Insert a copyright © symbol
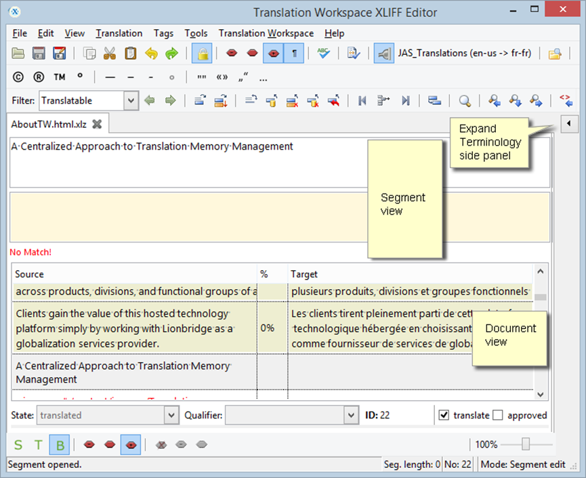586x478 pixels. tap(17, 77)
